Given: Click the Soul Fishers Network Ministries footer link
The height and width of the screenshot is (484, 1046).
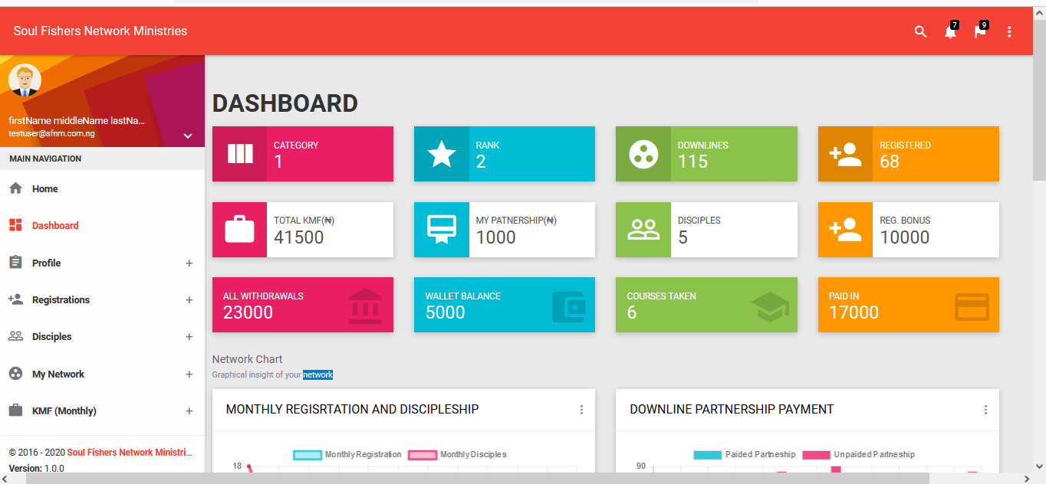Looking at the screenshot, I should pos(129,453).
